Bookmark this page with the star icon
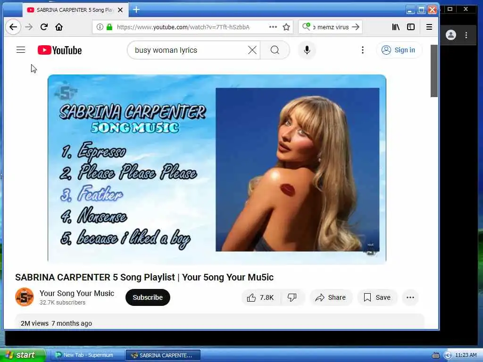Image resolution: width=483 pixels, height=362 pixels. (286, 27)
